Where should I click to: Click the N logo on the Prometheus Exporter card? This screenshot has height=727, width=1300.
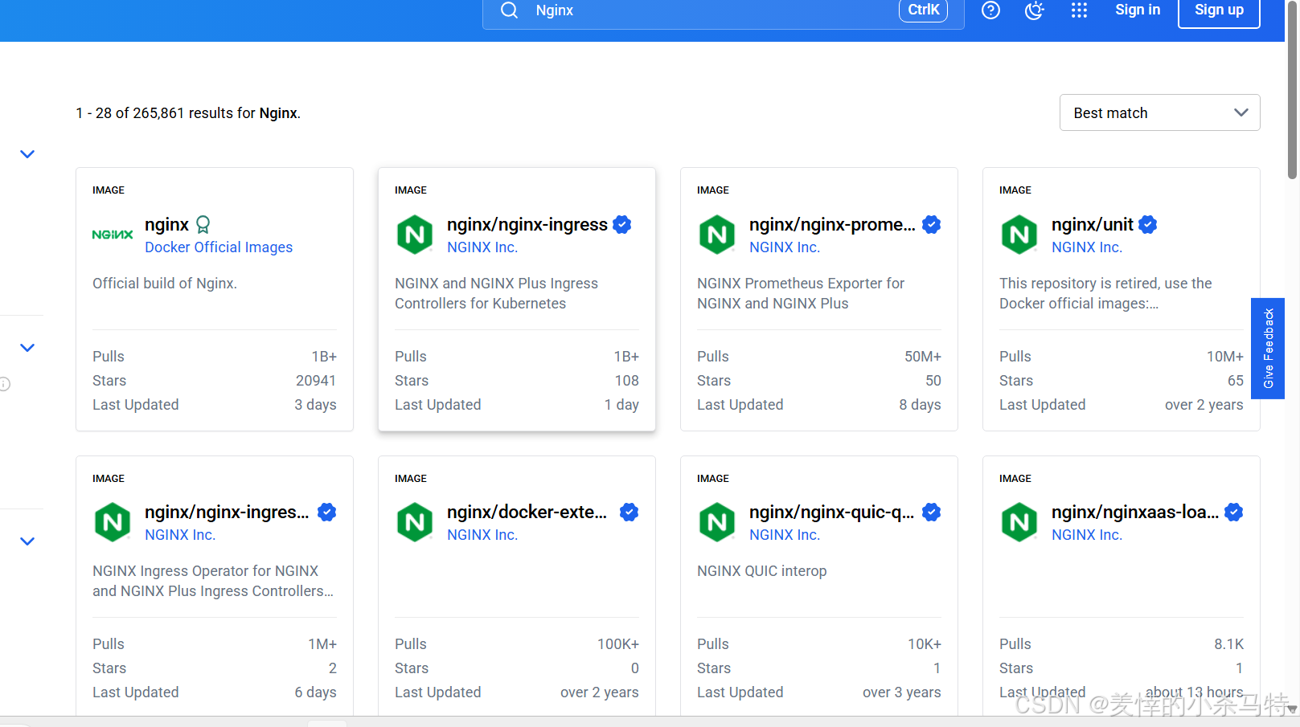tap(717, 235)
